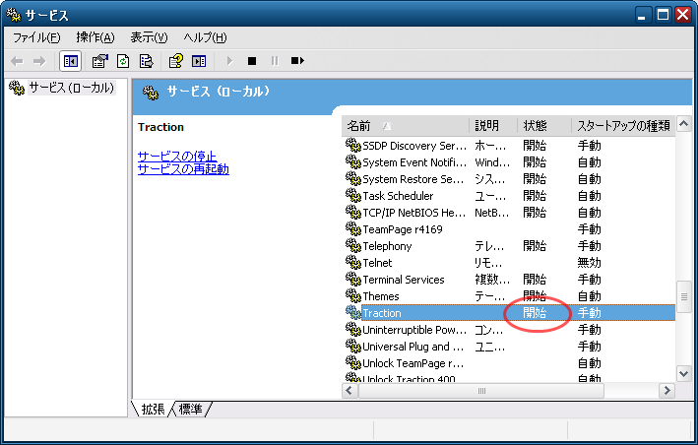Click the Restart Service toolbar button
The height and width of the screenshot is (445, 698).
pyautogui.click(x=297, y=60)
